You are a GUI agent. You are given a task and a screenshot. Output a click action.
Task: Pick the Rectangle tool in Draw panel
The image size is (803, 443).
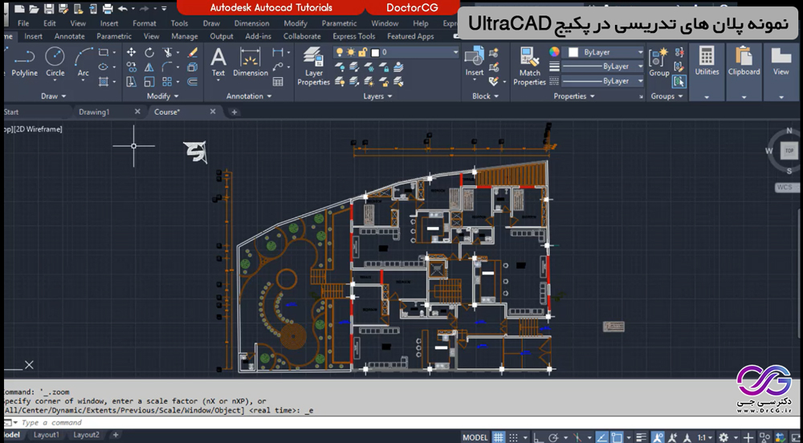click(104, 52)
